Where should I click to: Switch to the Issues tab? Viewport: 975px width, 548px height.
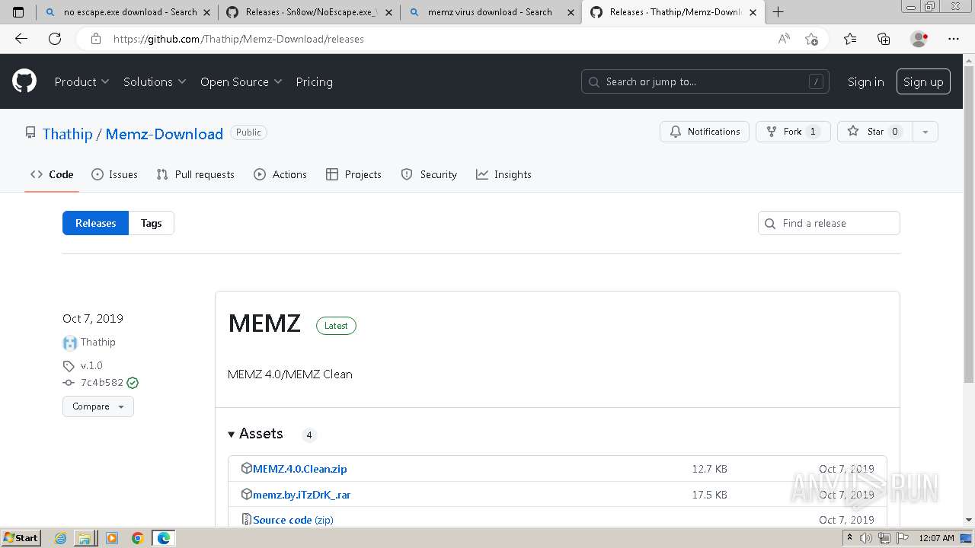coord(114,174)
